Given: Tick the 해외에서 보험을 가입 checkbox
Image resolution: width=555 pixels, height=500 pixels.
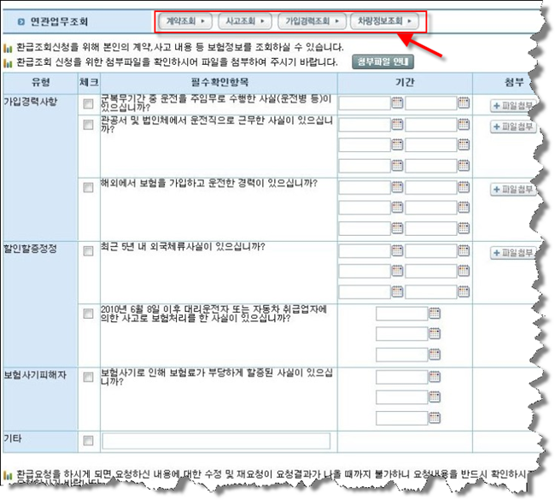Looking at the screenshot, I should click(x=88, y=187).
